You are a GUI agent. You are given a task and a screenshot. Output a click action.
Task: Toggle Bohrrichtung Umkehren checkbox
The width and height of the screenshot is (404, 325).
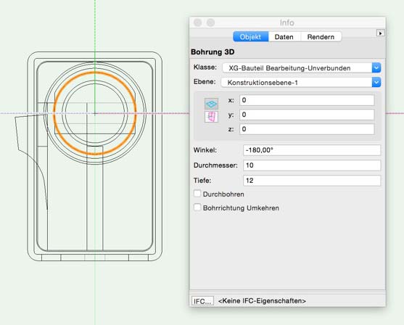197,207
